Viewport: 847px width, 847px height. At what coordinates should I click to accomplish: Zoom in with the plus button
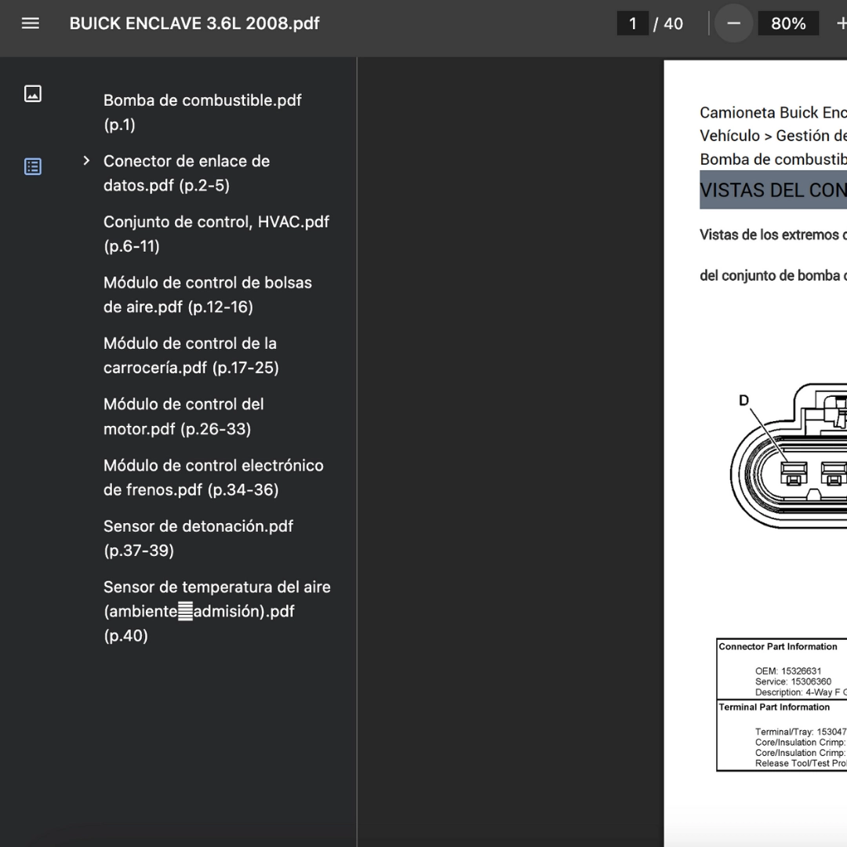[841, 24]
